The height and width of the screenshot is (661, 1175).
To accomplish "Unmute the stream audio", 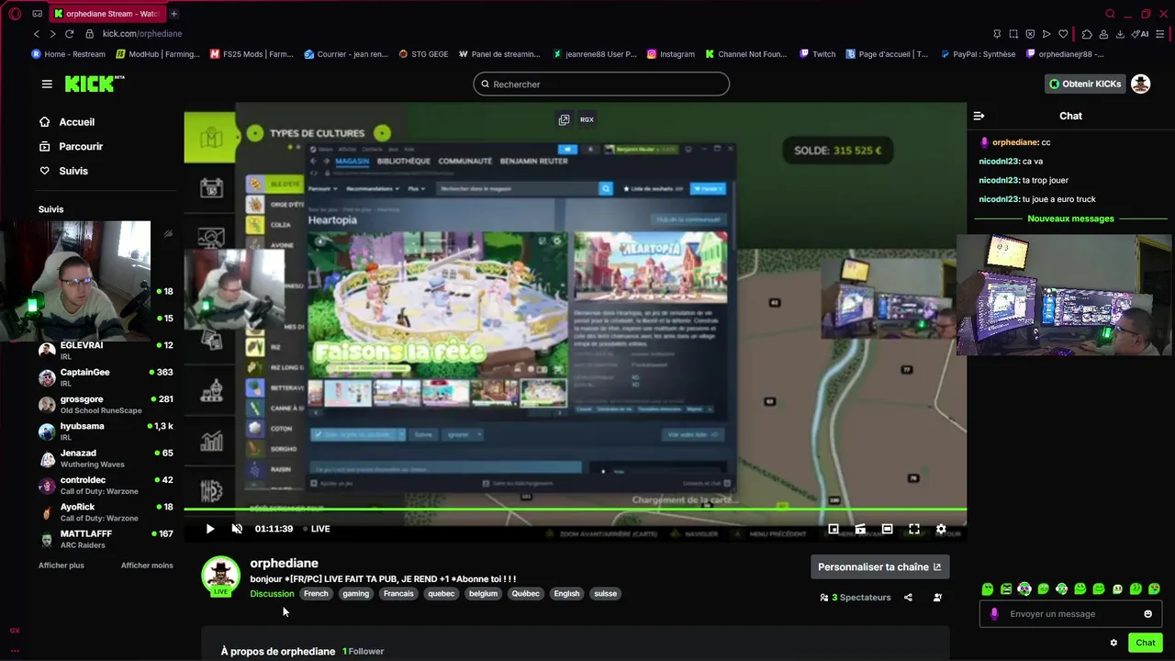I will coord(237,529).
